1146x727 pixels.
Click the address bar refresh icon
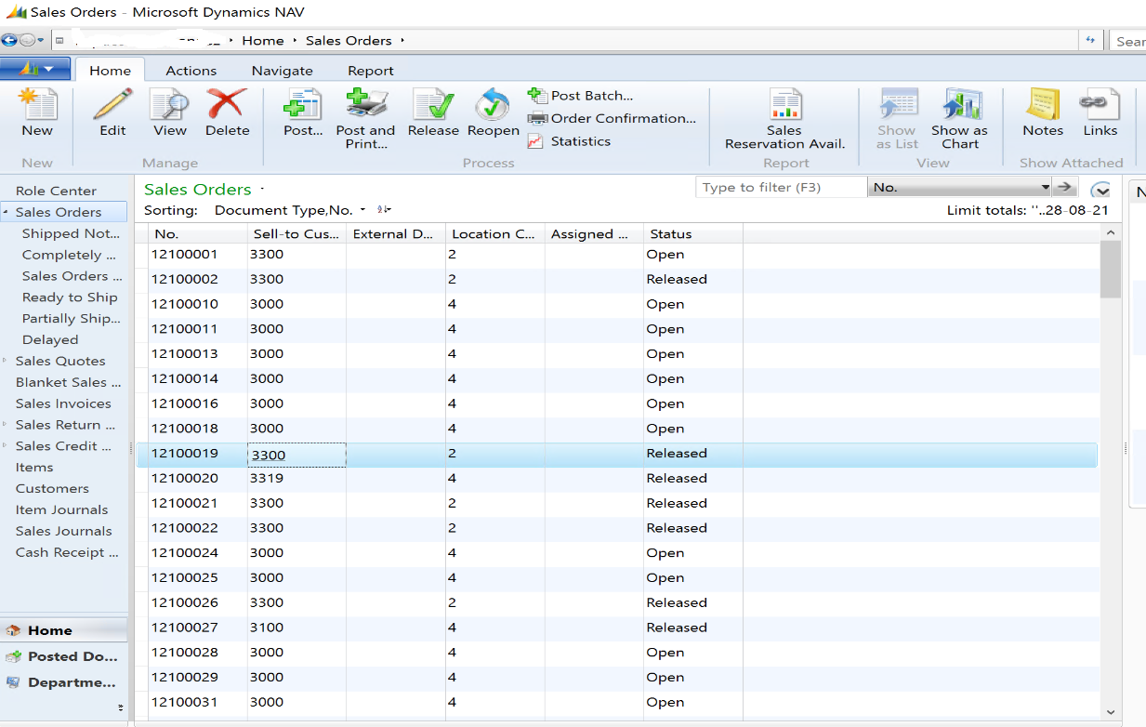[x=1089, y=40]
